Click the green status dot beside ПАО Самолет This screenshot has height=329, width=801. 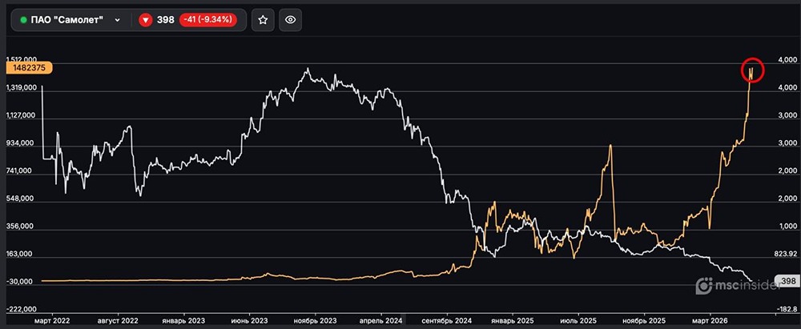click(x=23, y=20)
